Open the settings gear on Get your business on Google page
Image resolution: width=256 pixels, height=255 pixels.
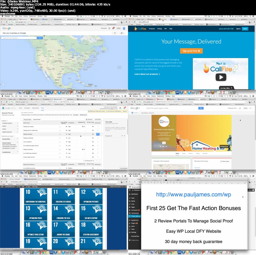tap(122, 33)
